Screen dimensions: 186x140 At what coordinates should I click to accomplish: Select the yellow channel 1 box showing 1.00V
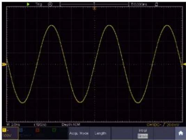10,133
